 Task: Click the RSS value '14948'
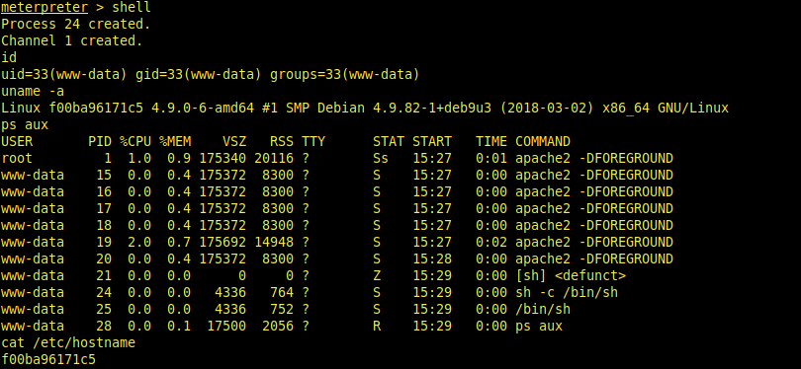[274, 242]
